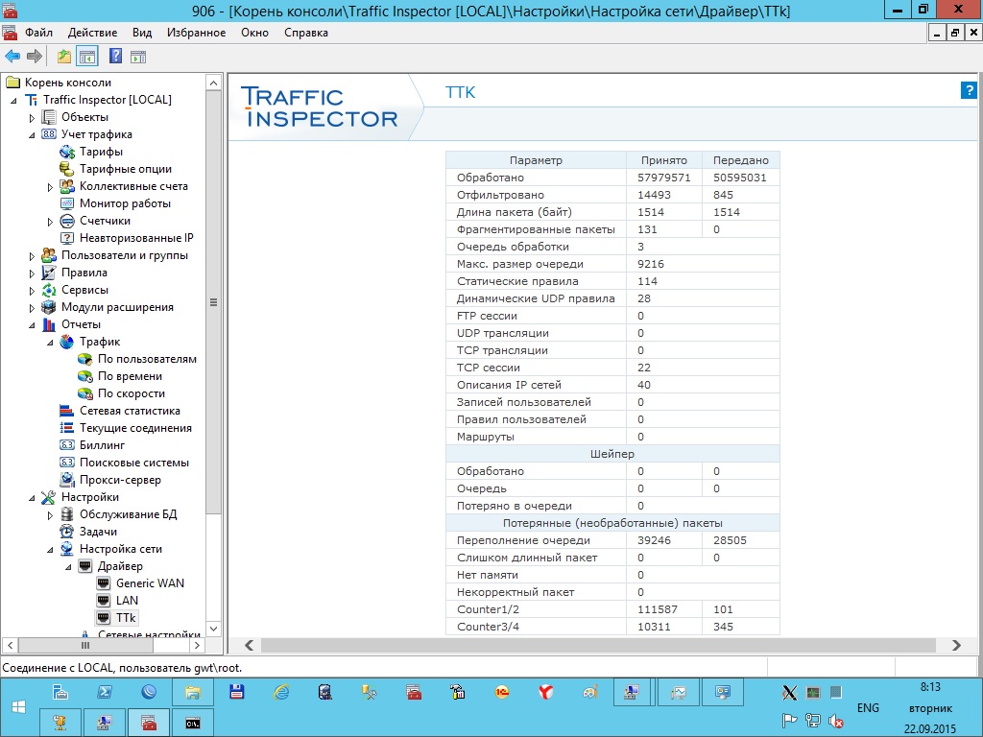983x737 pixels.
Task: Expand the Сервисы node
Action: (x=32, y=290)
